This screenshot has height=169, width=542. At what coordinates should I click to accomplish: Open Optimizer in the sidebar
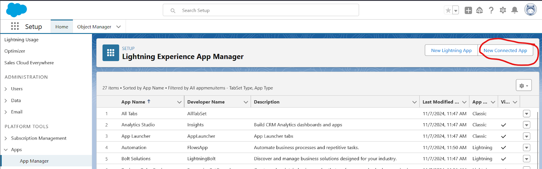(x=15, y=51)
